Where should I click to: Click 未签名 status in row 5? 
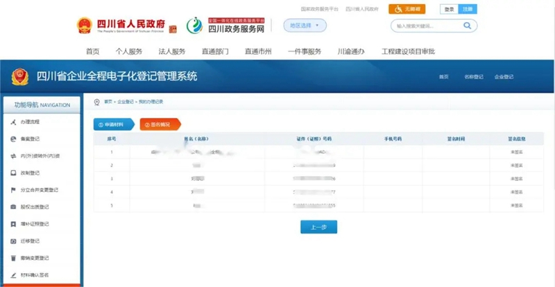pyautogui.click(x=517, y=205)
